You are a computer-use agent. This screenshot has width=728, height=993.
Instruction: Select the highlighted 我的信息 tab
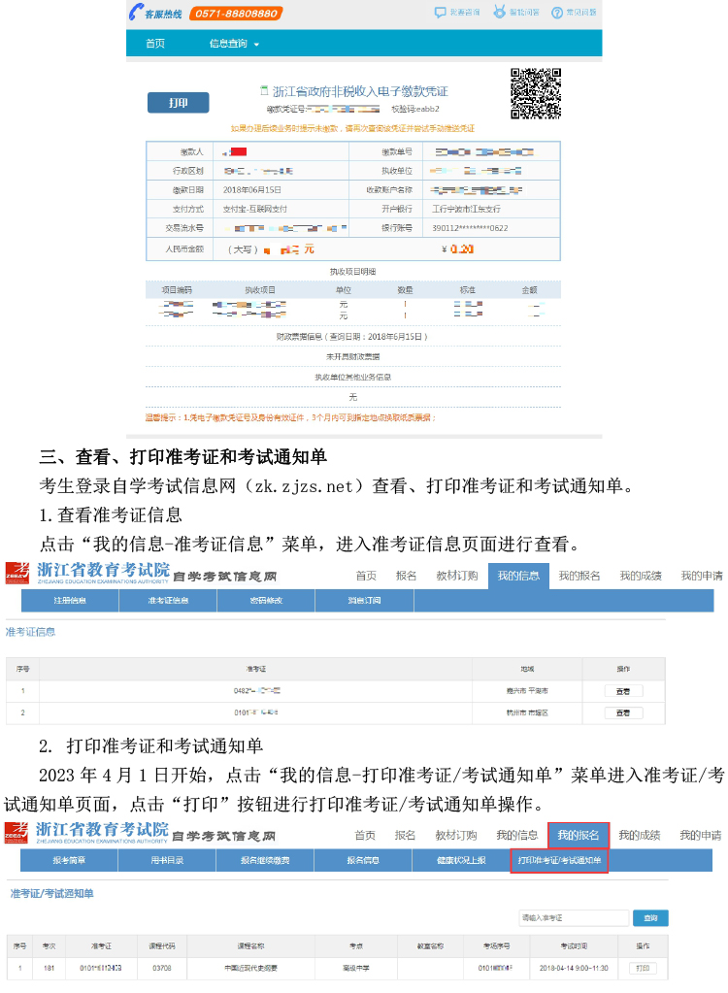[518, 576]
